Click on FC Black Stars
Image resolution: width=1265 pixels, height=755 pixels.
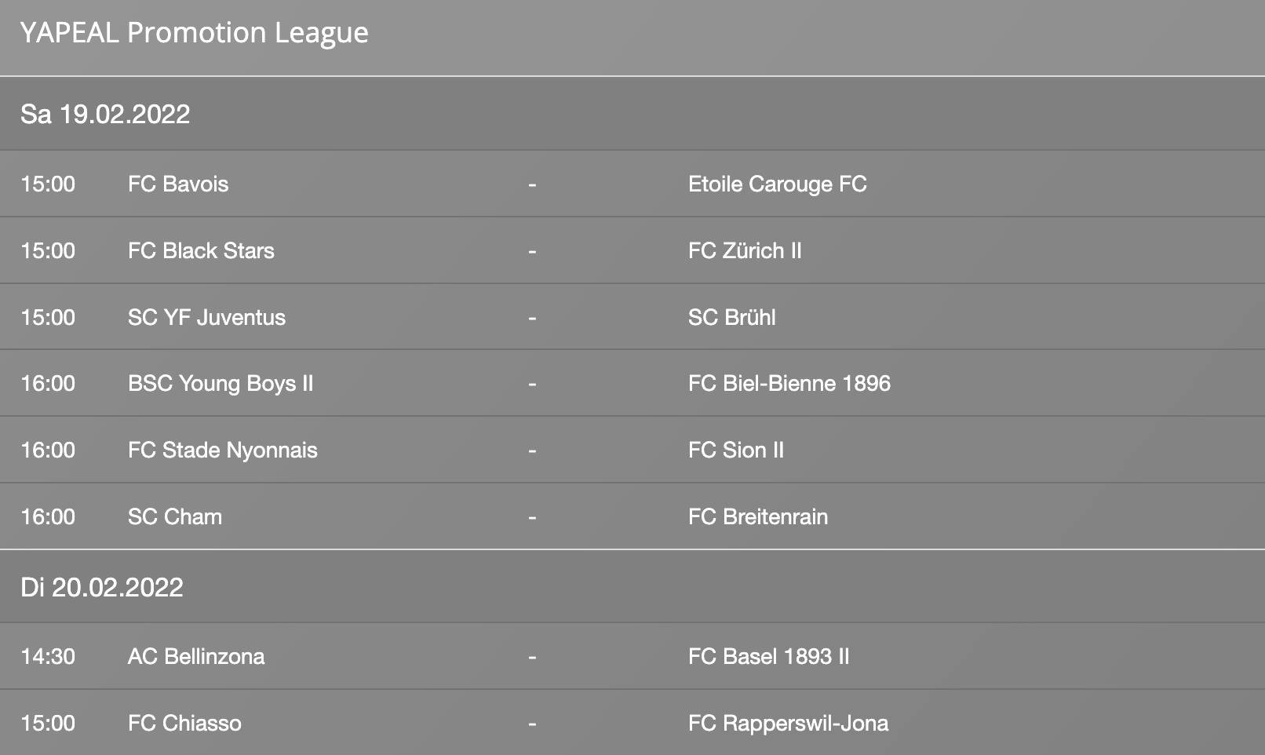point(201,251)
